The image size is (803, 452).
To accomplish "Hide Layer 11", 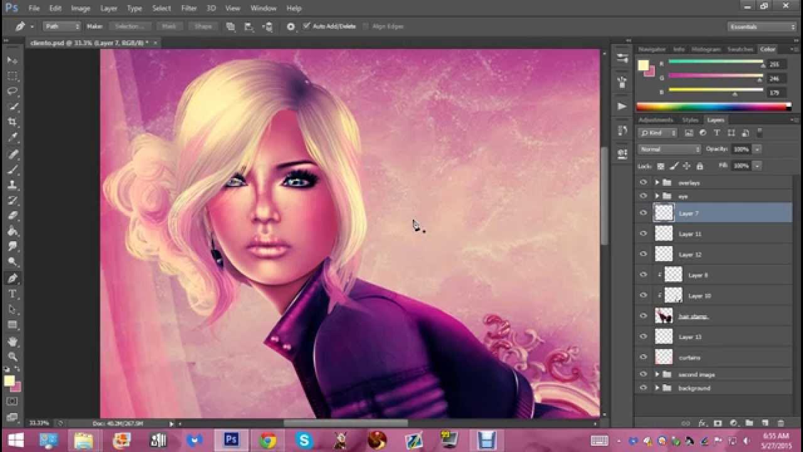I will coord(643,234).
